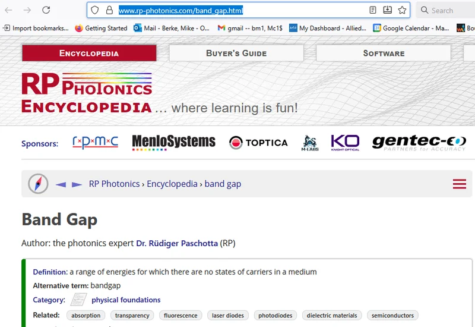Open band gap breadcrumb link
Image resolution: width=475 pixels, height=327 pixels.
pyautogui.click(x=223, y=184)
